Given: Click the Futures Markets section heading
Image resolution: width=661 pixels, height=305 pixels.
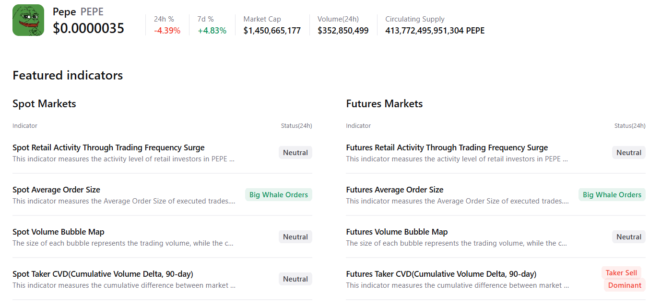Looking at the screenshot, I should point(384,104).
